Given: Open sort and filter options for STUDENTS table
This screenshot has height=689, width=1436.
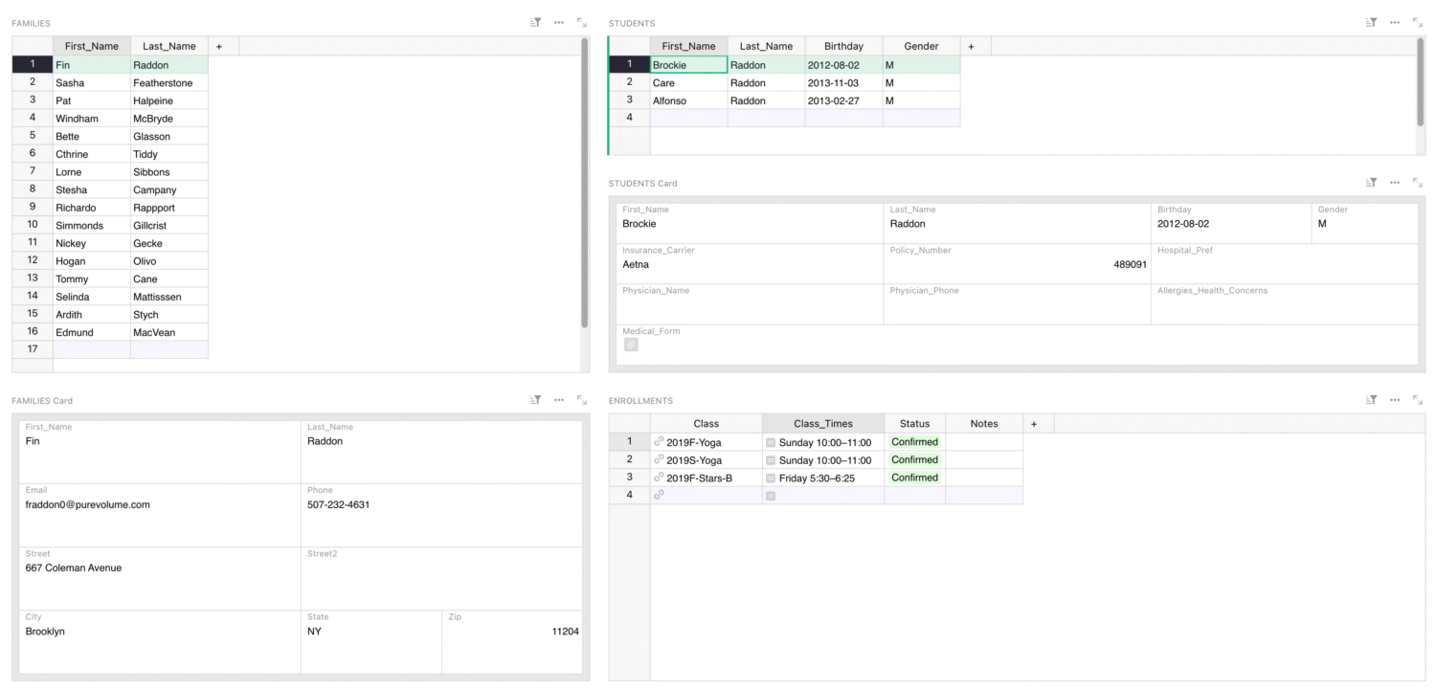Looking at the screenshot, I should (1372, 22).
